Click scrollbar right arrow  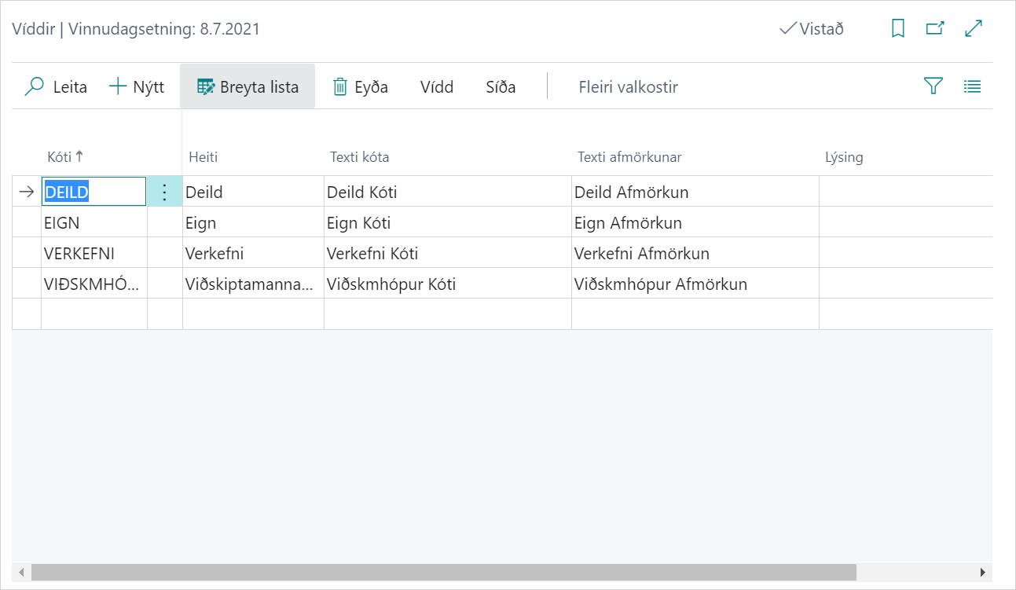pos(982,572)
